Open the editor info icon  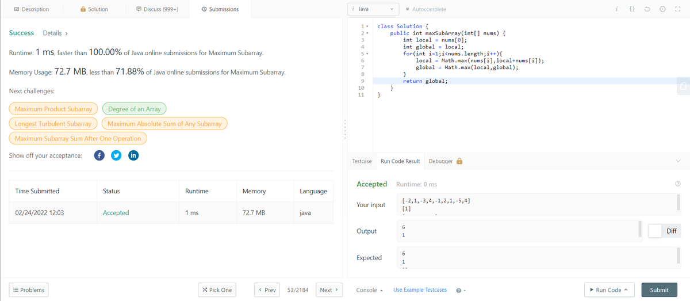[x=616, y=9]
